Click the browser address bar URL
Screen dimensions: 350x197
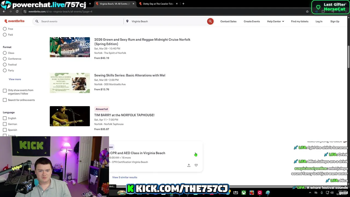60,11
